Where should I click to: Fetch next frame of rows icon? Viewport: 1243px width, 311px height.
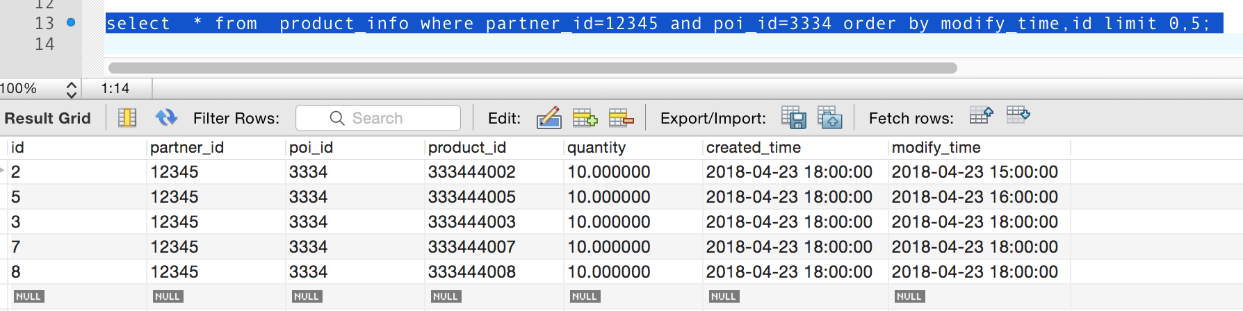[x=981, y=115]
